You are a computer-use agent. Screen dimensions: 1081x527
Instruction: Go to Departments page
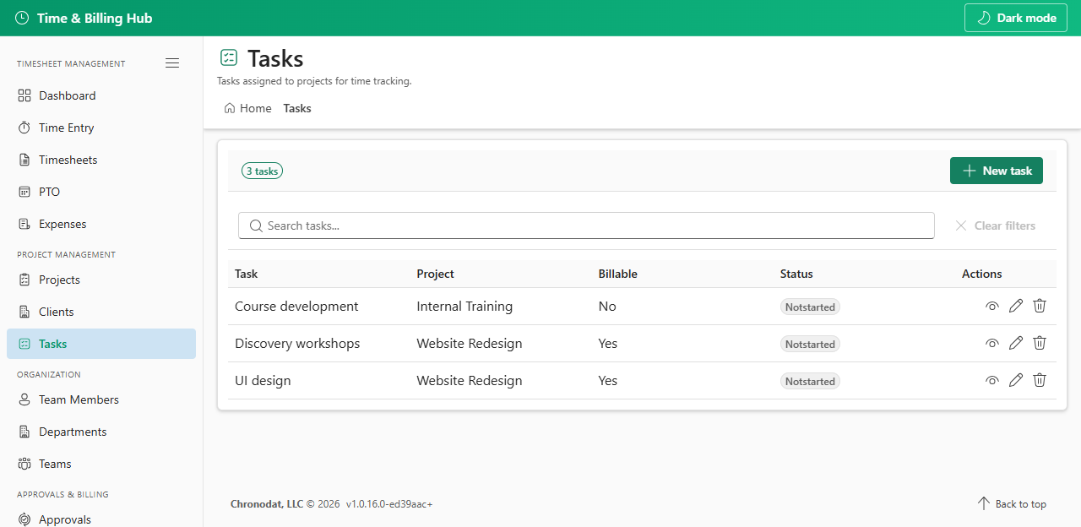(101, 432)
